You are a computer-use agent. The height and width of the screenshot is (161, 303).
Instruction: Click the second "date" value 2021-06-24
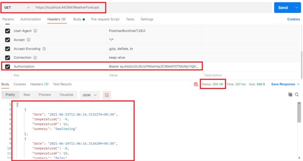point(82,143)
